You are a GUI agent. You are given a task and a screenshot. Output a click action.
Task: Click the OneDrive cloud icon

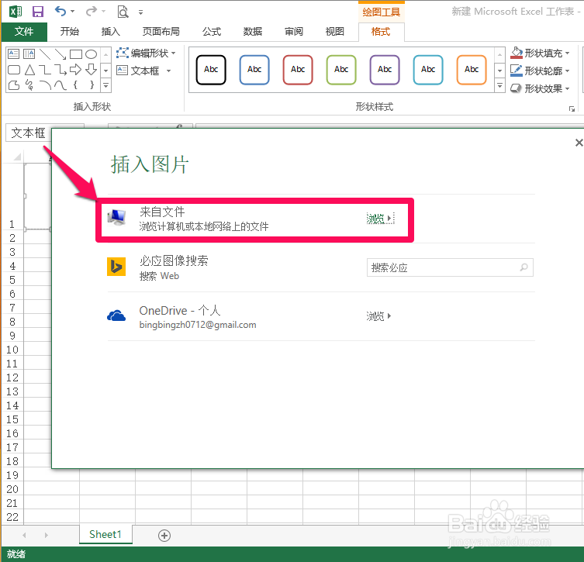116,316
